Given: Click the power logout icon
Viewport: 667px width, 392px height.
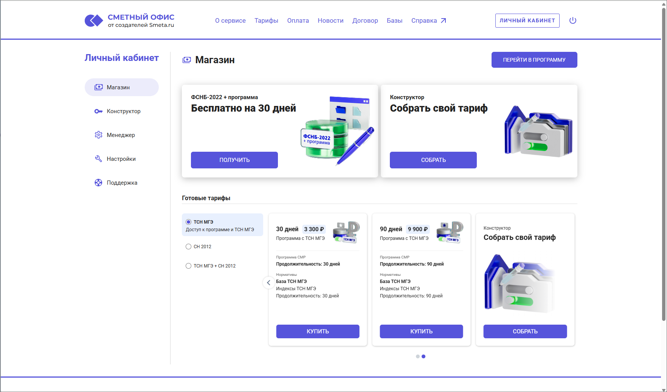Looking at the screenshot, I should click(x=572, y=20).
